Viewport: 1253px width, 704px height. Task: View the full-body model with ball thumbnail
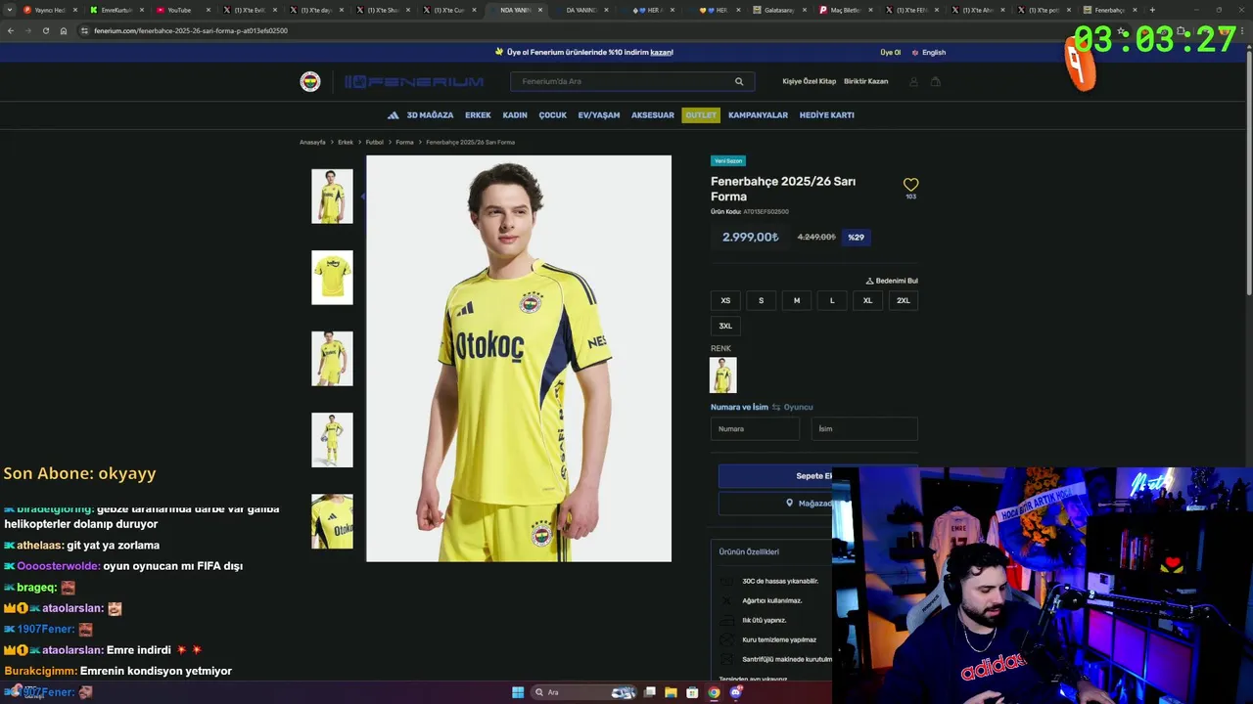332,440
